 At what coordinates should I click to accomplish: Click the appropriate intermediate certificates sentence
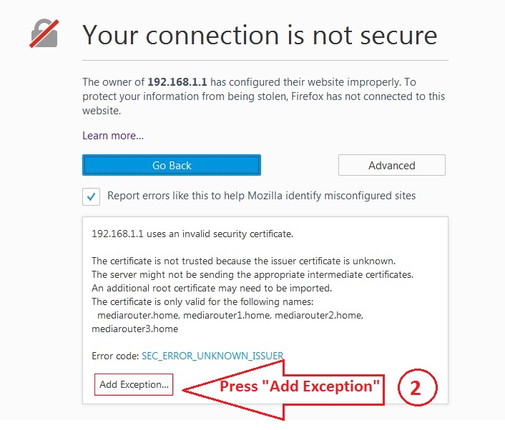[x=252, y=274]
